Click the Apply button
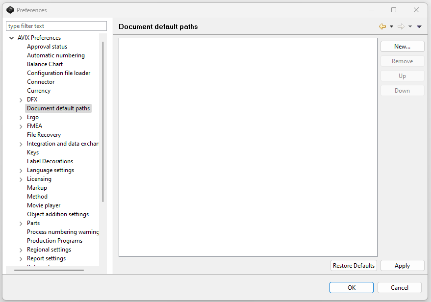Viewport: 431px width, 302px height. tap(402, 266)
